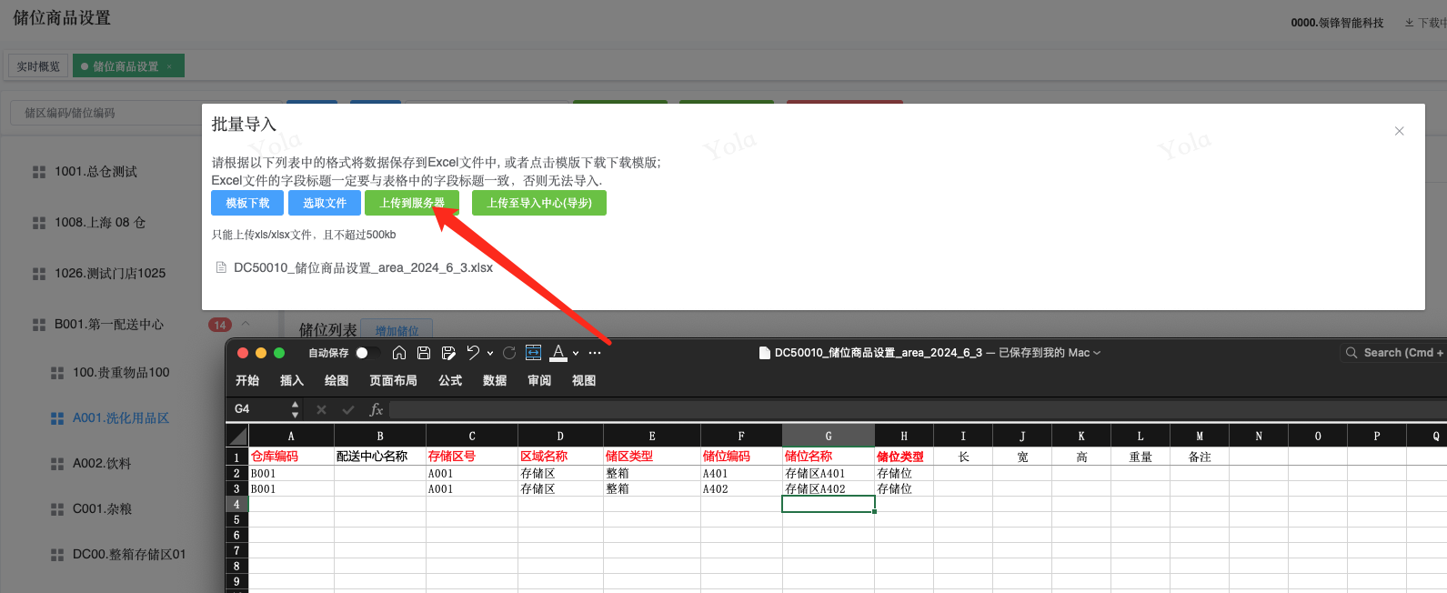The image size is (1447, 593).
Task: Switch to the 公式 ribbon tab
Action: [x=450, y=381]
